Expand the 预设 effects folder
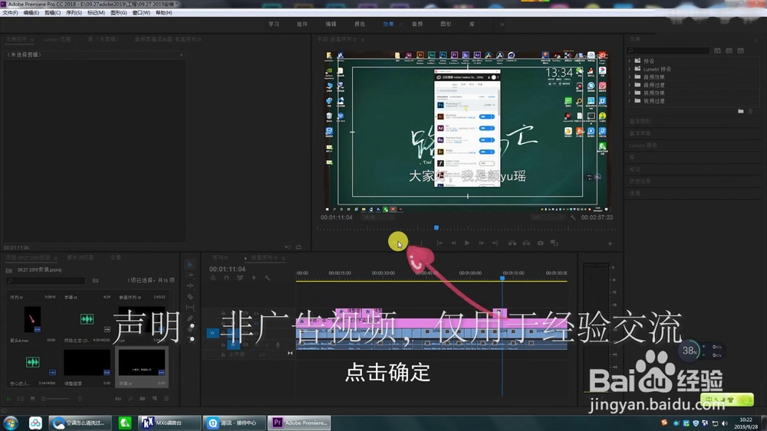The width and height of the screenshot is (767, 431). pyautogui.click(x=630, y=61)
